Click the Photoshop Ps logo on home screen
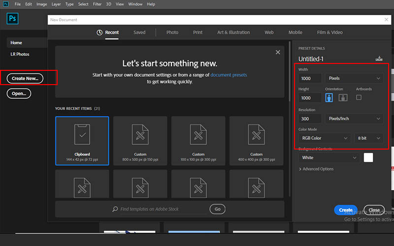Viewport: 394px width, 246px height. coord(13,19)
